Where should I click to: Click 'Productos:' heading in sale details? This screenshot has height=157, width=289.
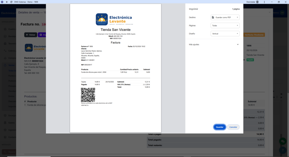point(30,96)
